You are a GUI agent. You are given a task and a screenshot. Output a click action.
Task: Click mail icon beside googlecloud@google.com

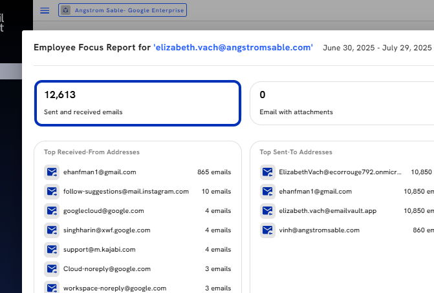pyautogui.click(x=52, y=211)
